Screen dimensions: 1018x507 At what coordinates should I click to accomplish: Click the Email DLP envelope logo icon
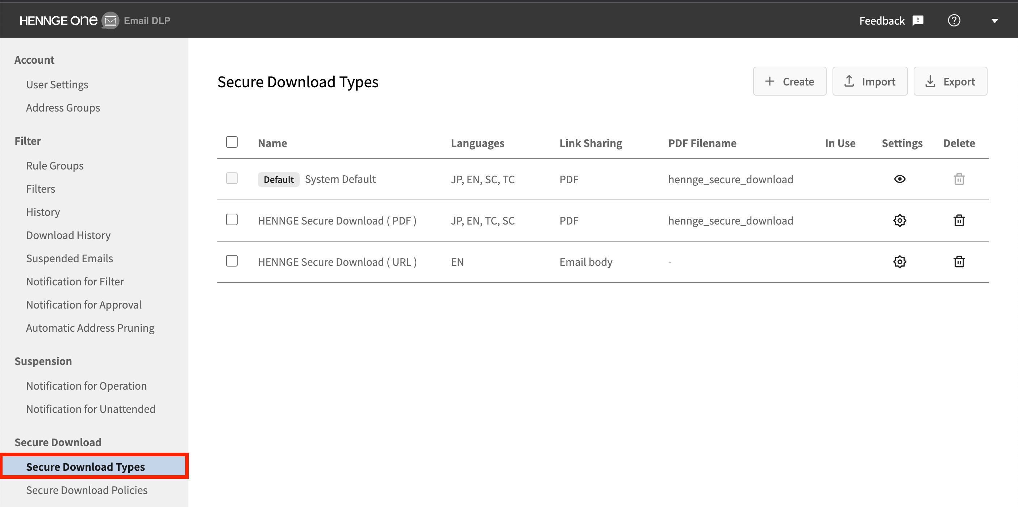(110, 21)
